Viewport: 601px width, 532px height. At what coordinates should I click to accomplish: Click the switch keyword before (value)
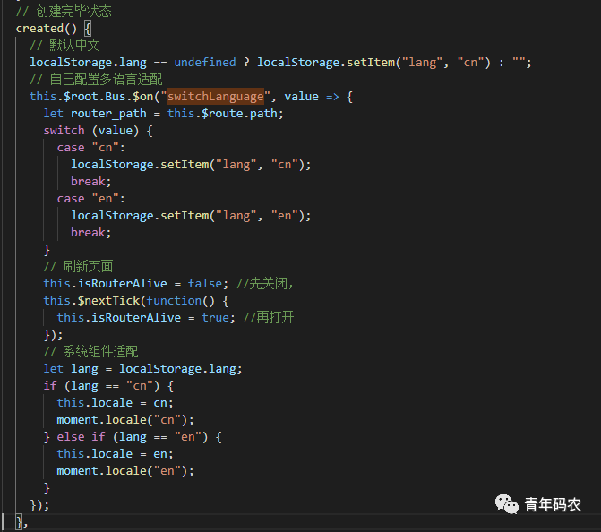point(64,131)
